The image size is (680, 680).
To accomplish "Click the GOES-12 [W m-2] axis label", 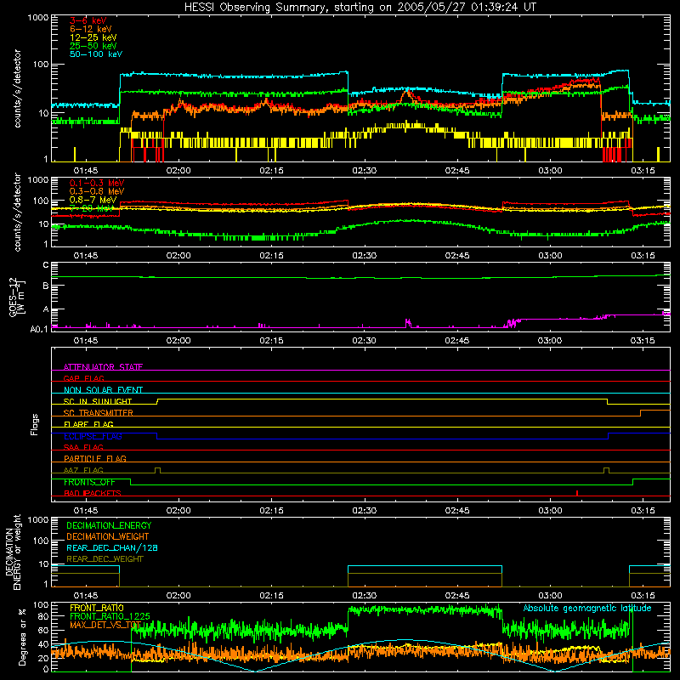I will [17, 297].
